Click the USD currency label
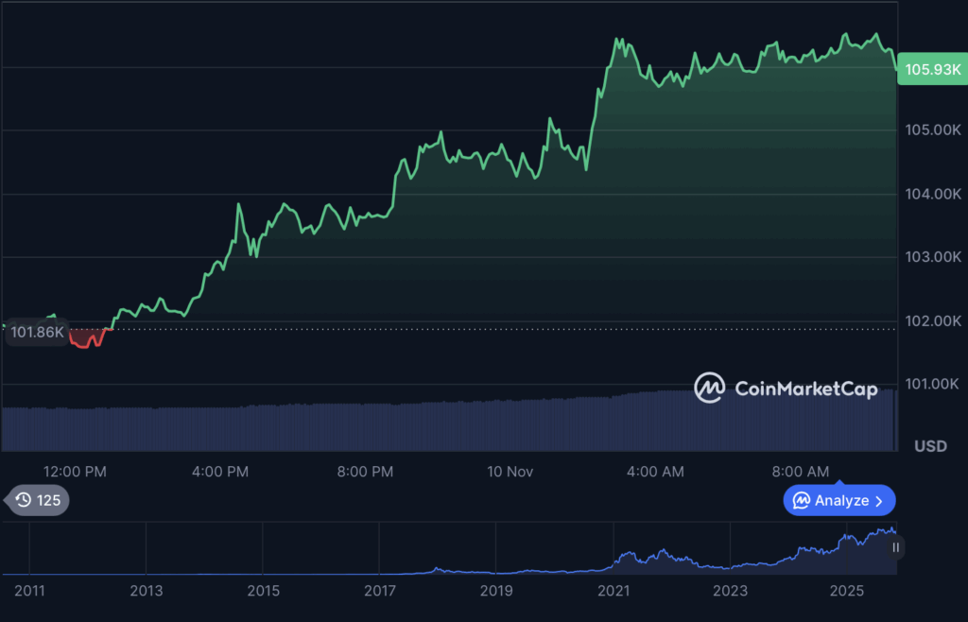 [x=931, y=446]
